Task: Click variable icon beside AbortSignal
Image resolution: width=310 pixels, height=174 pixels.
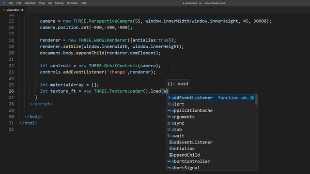Action: click(169, 168)
